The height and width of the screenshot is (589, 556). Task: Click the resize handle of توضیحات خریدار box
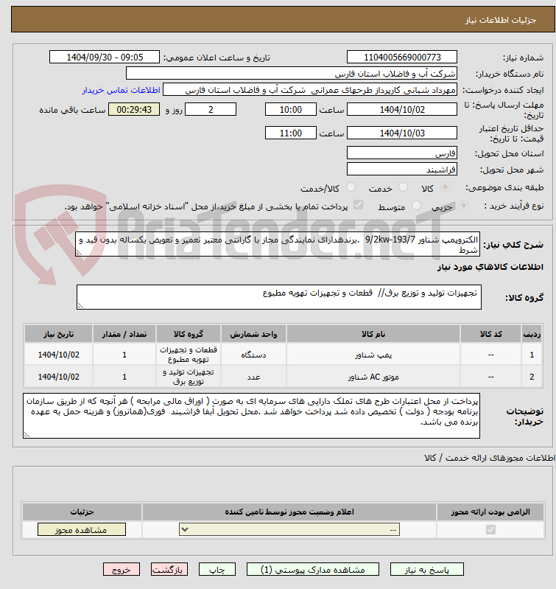(27, 435)
